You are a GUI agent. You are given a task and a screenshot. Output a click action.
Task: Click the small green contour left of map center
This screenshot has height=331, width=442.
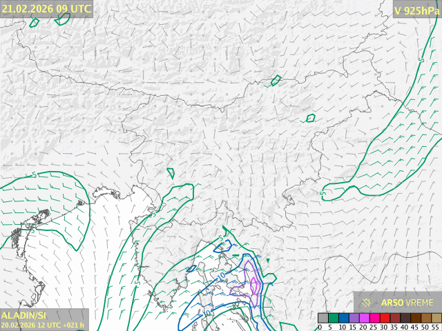[171, 172]
